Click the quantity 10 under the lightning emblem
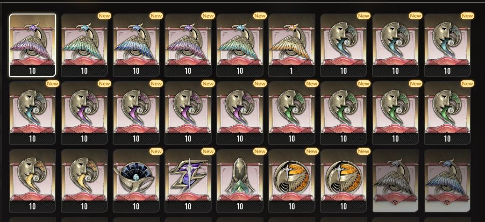Screen dimensions: 485x222 click(188, 206)
